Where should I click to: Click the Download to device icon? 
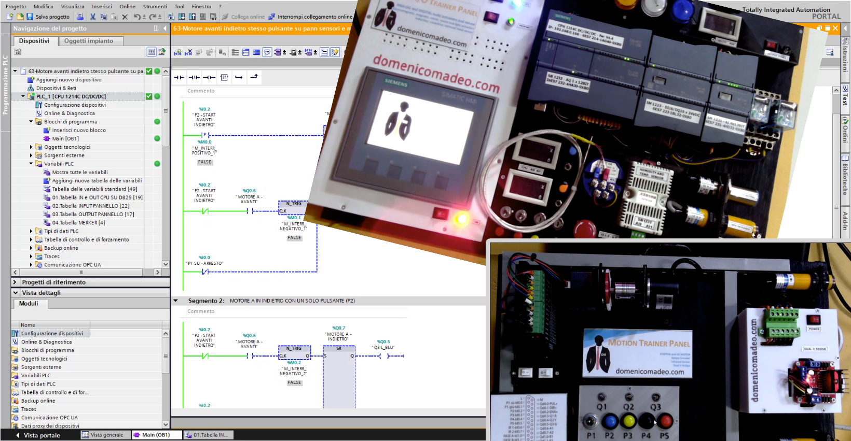[182, 17]
